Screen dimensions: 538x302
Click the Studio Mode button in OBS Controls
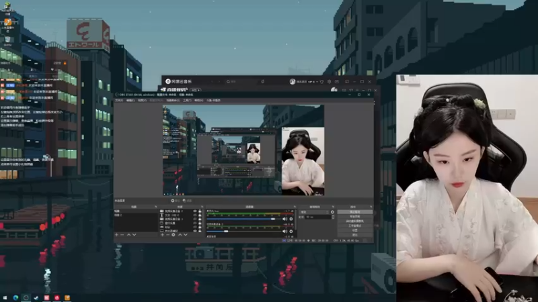[355, 225]
